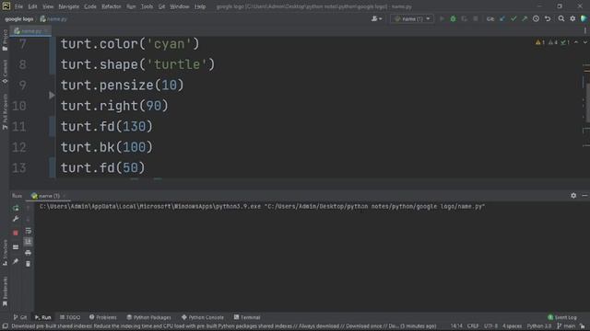Open Python 3.9 interpreter selector

[538, 326]
